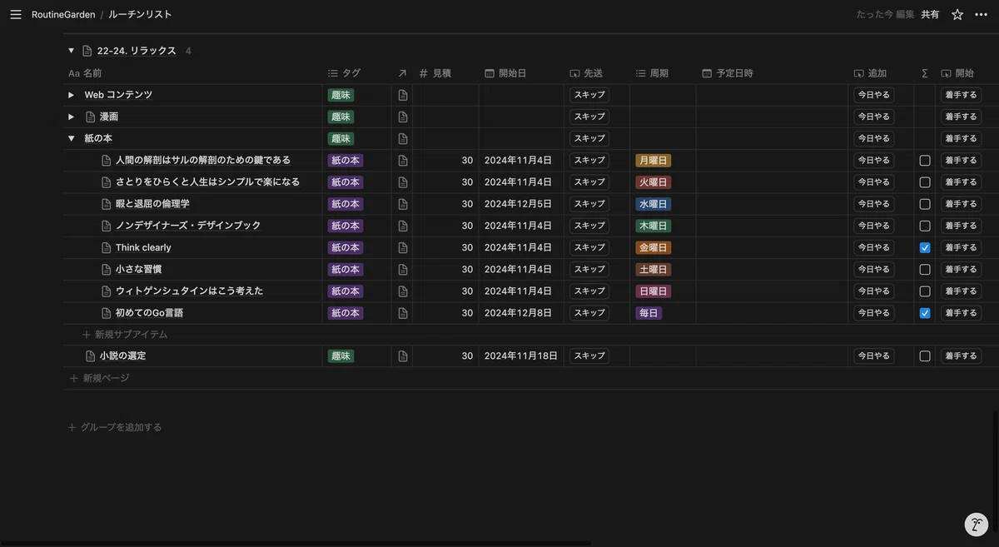This screenshot has width=999, height=547.
Task: Click 着手する in 小説の選定 row
Action: point(961,356)
